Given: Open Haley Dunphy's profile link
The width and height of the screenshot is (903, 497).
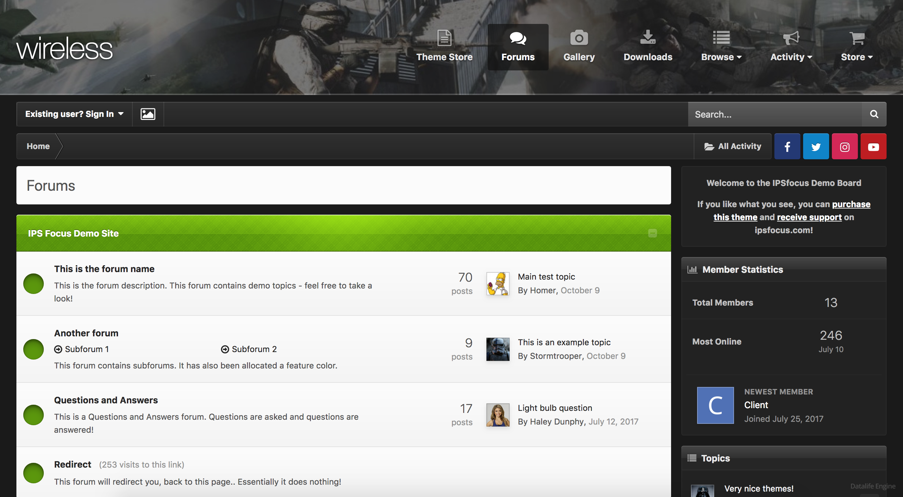Looking at the screenshot, I should pos(557,422).
